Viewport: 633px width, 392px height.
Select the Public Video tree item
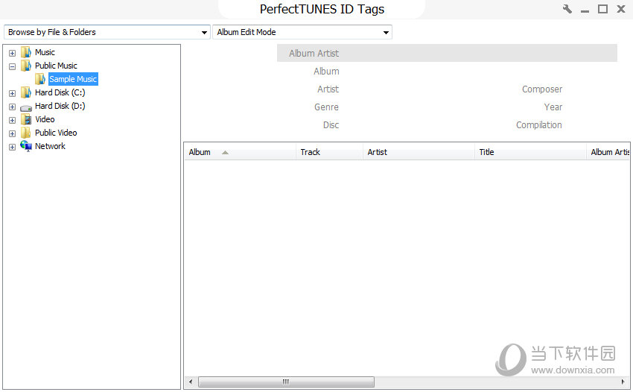[56, 133]
